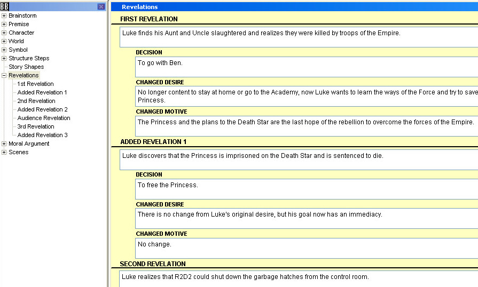The width and height of the screenshot is (478, 287).
Task: Expand the Structure Steps node
Action: pos(4,58)
